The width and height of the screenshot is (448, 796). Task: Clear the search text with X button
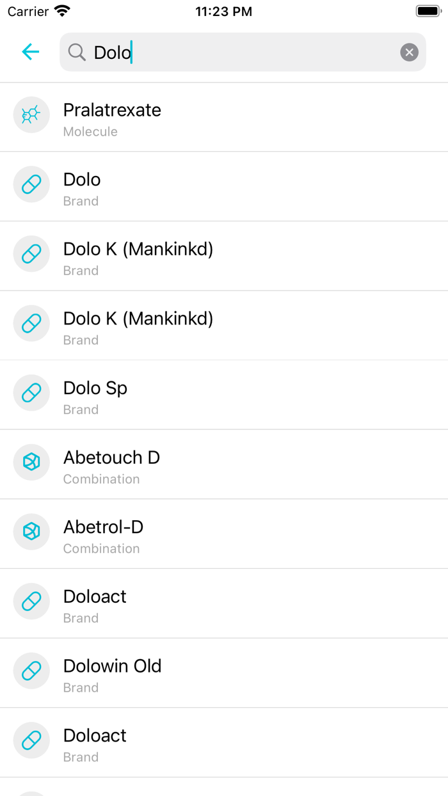tap(409, 52)
